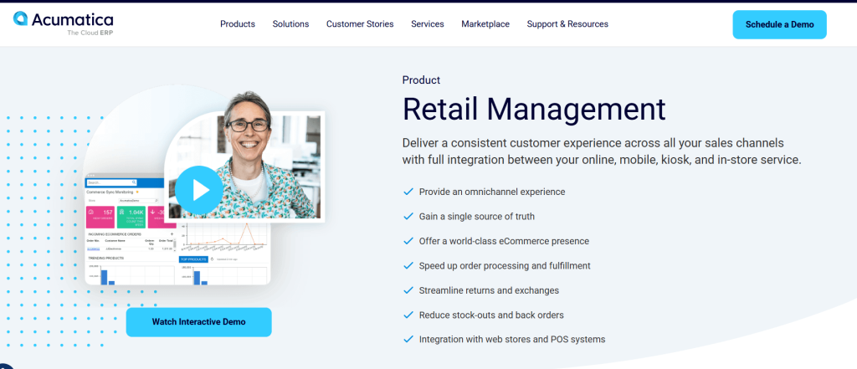Click 'Offer a world-class eCommerce presence'
857x369 pixels.
pyautogui.click(x=504, y=241)
